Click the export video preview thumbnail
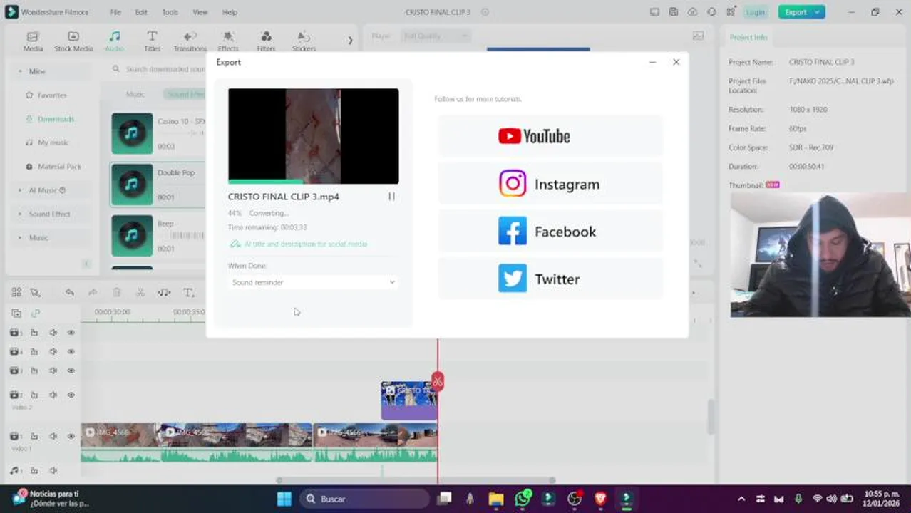The width and height of the screenshot is (911, 513). point(313,135)
